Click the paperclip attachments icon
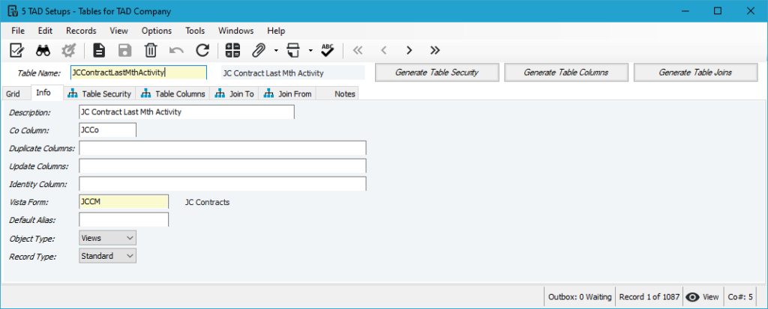 point(259,50)
